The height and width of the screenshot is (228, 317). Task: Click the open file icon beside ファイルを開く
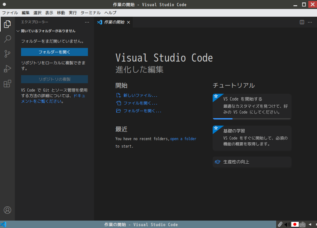coord(119,103)
